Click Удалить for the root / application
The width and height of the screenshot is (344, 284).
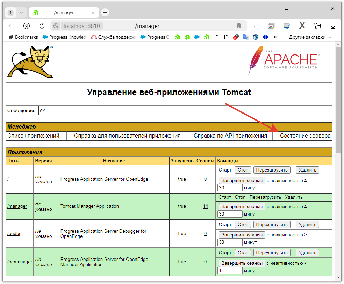point(307,170)
